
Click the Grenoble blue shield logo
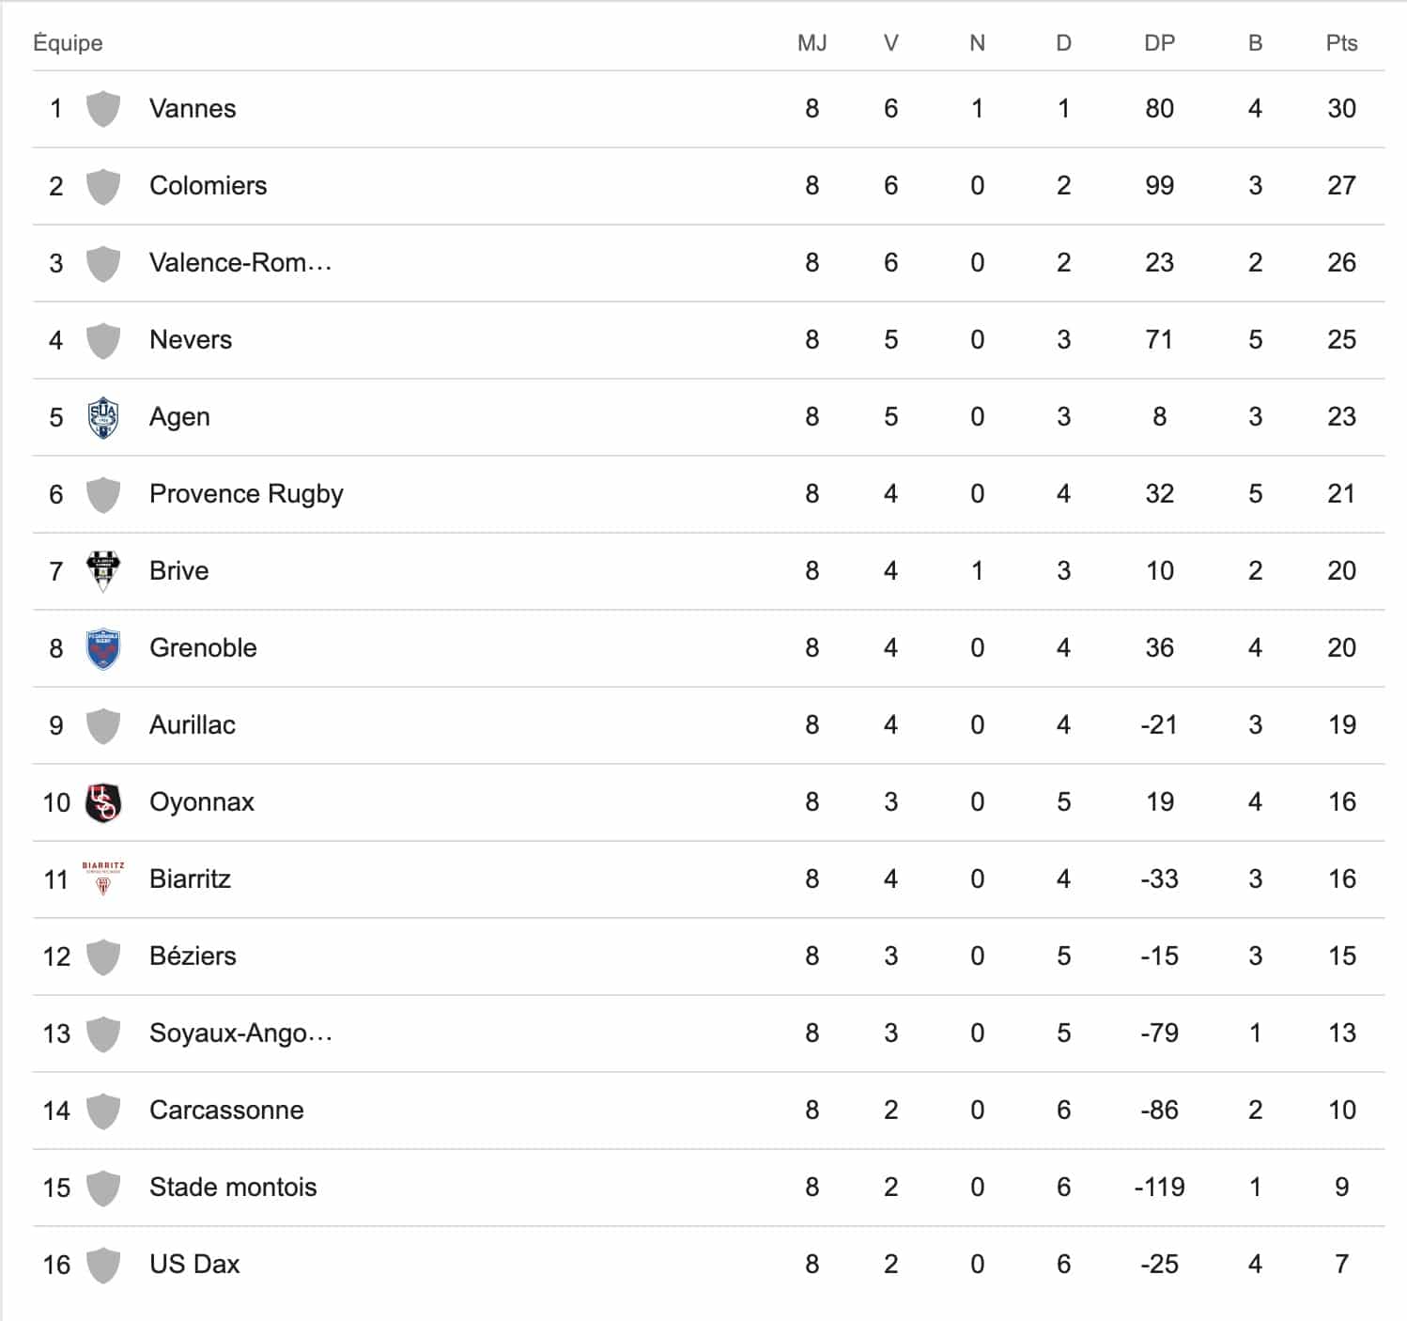click(x=103, y=648)
